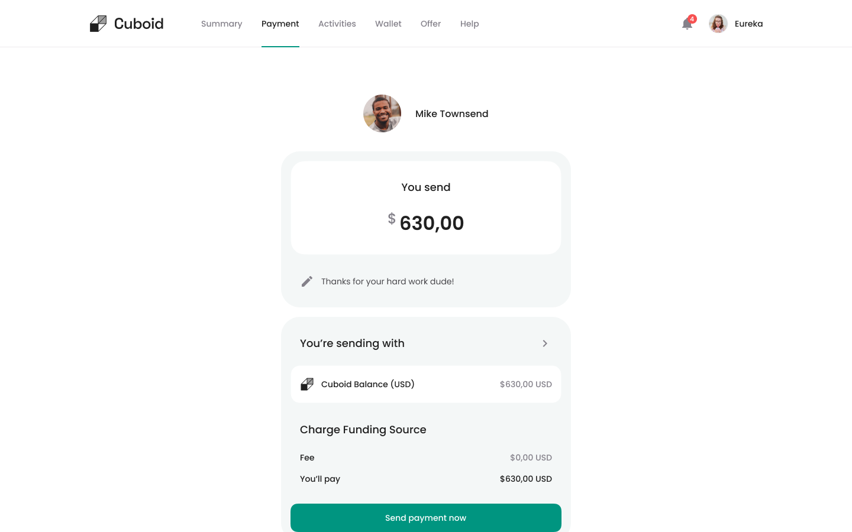Open Eureka's profile avatar
The height and width of the screenshot is (532, 852).
[718, 23]
